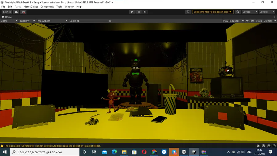Open the Layers dropdown
The width and height of the screenshot is (277, 156).
[x=250, y=12]
